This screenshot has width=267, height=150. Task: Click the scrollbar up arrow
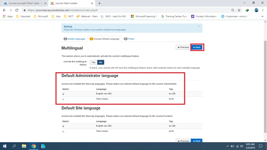265,22
